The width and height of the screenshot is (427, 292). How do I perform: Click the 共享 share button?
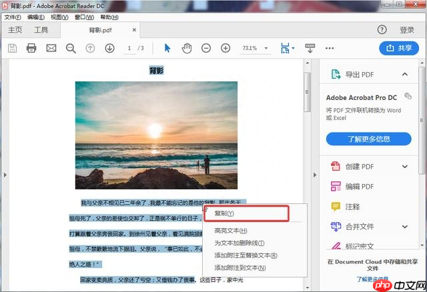(x=399, y=48)
